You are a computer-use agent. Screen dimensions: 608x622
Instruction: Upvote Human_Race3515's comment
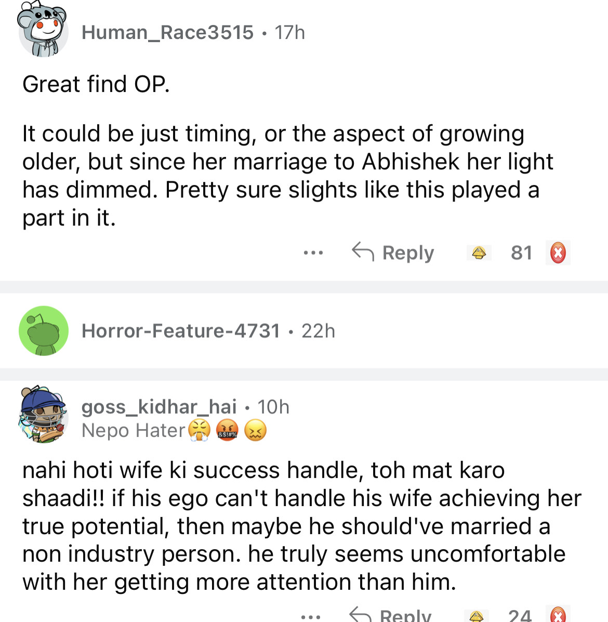479,253
